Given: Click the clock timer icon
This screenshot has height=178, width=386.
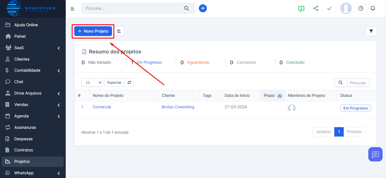Looking at the screenshot, I should (x=361, y=8).
